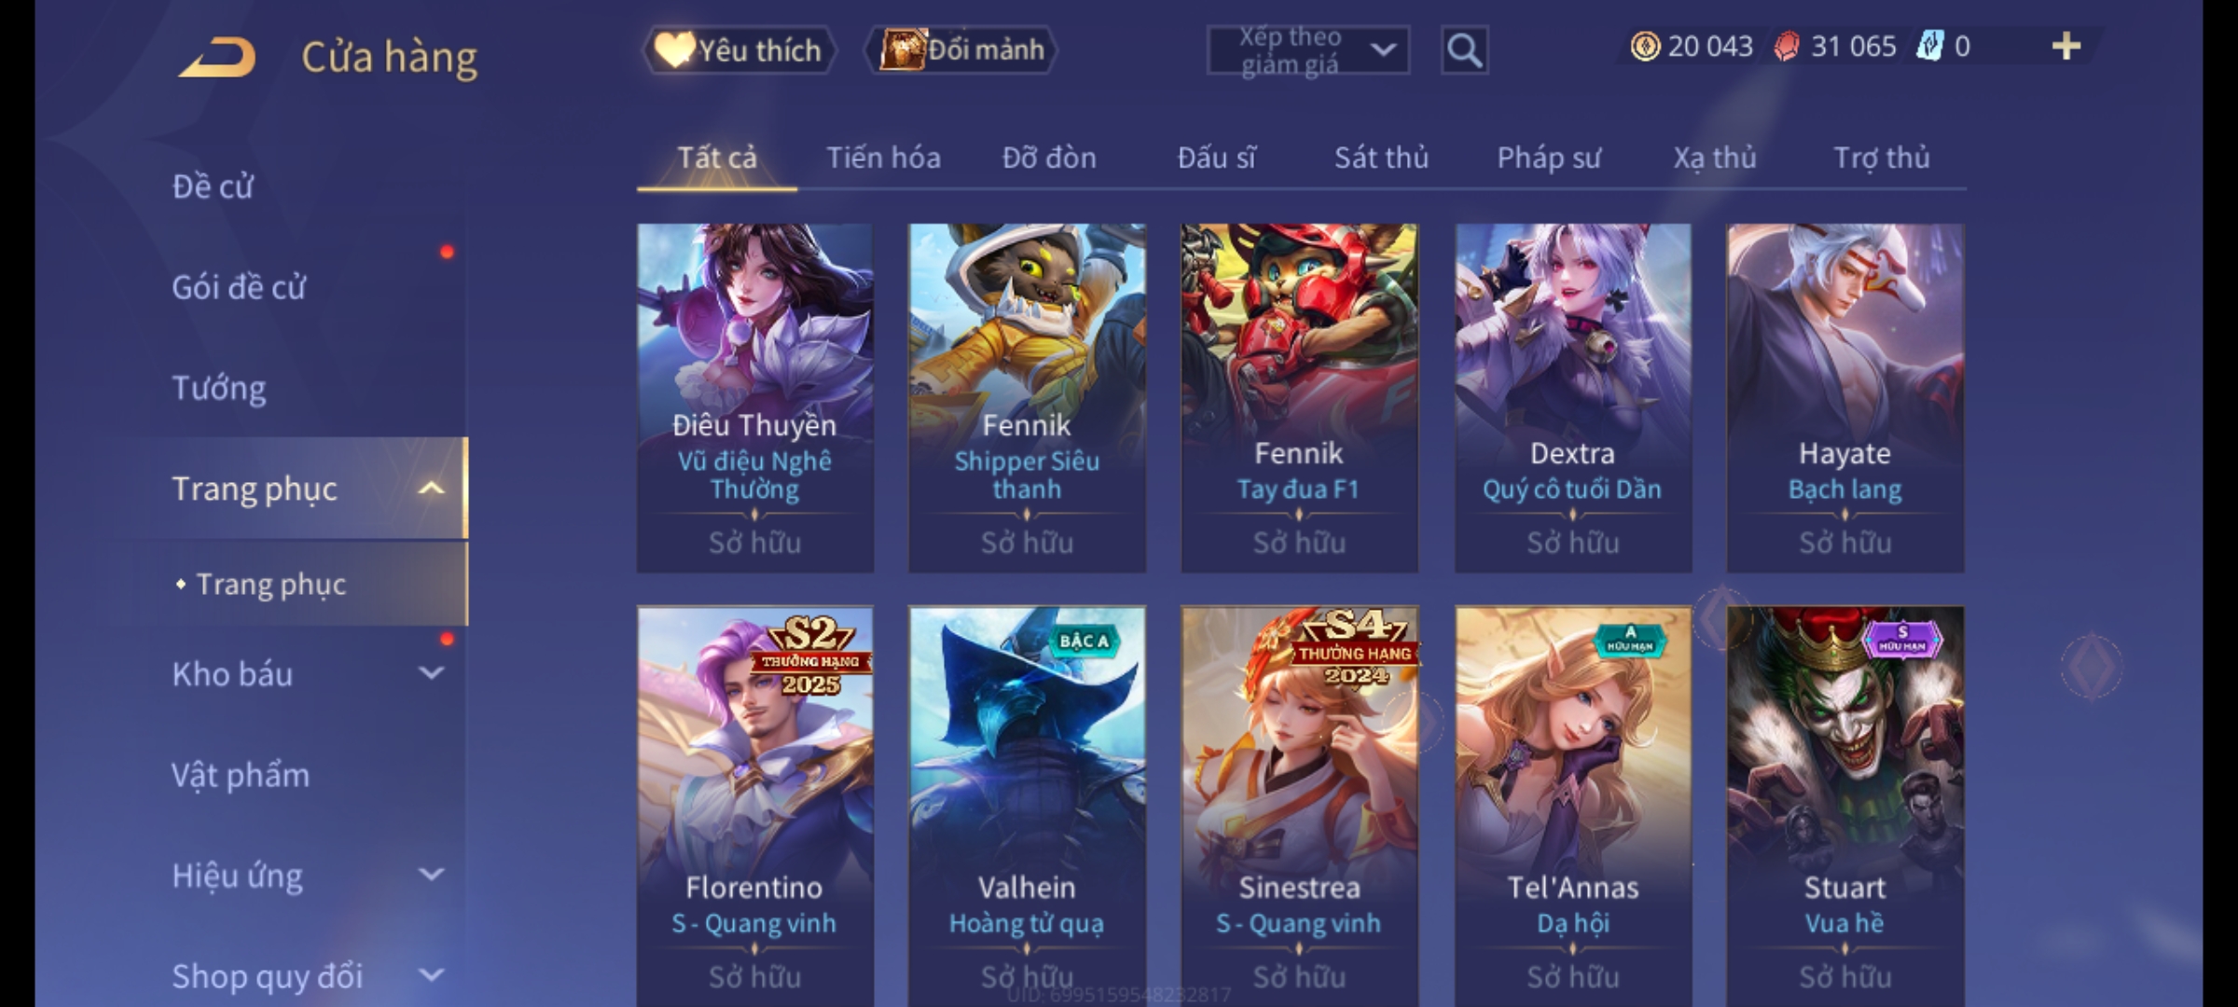Tap the red ruby currency icon
The image size is (2238, 1007).
coord(1787,46)
